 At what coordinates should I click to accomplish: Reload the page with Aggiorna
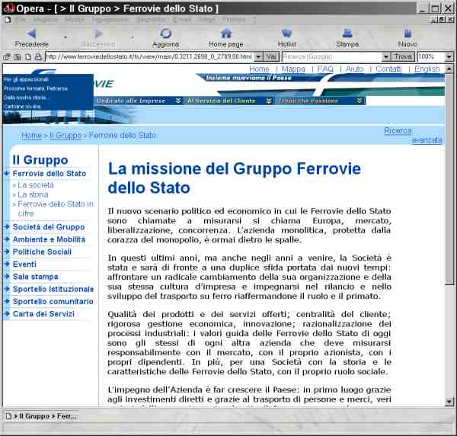point(165,34)
